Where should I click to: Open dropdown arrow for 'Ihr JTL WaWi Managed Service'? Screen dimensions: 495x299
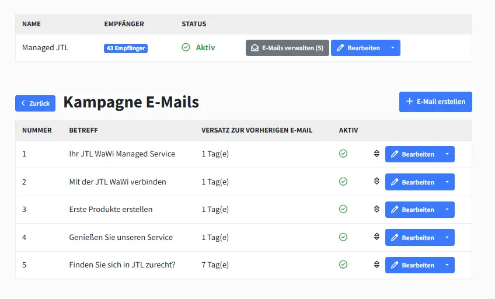pos(447,154)
